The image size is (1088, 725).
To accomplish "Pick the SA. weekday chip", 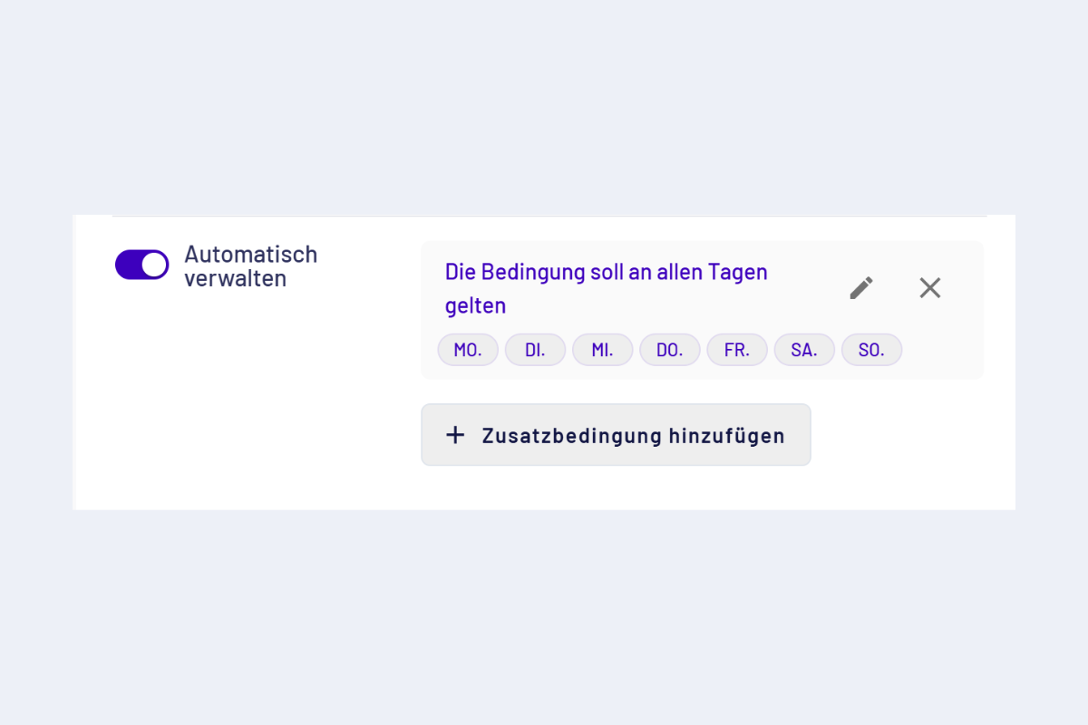I will coord(804,350).
